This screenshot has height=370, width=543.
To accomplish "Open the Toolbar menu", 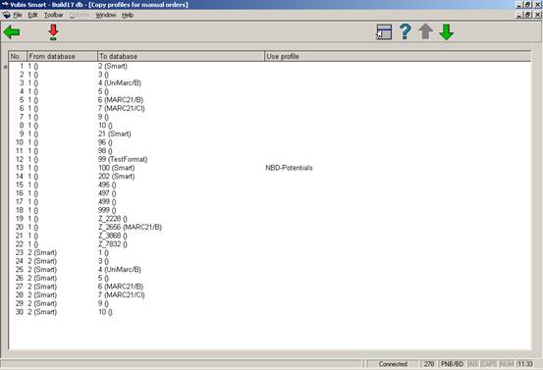I will (54, 16).
